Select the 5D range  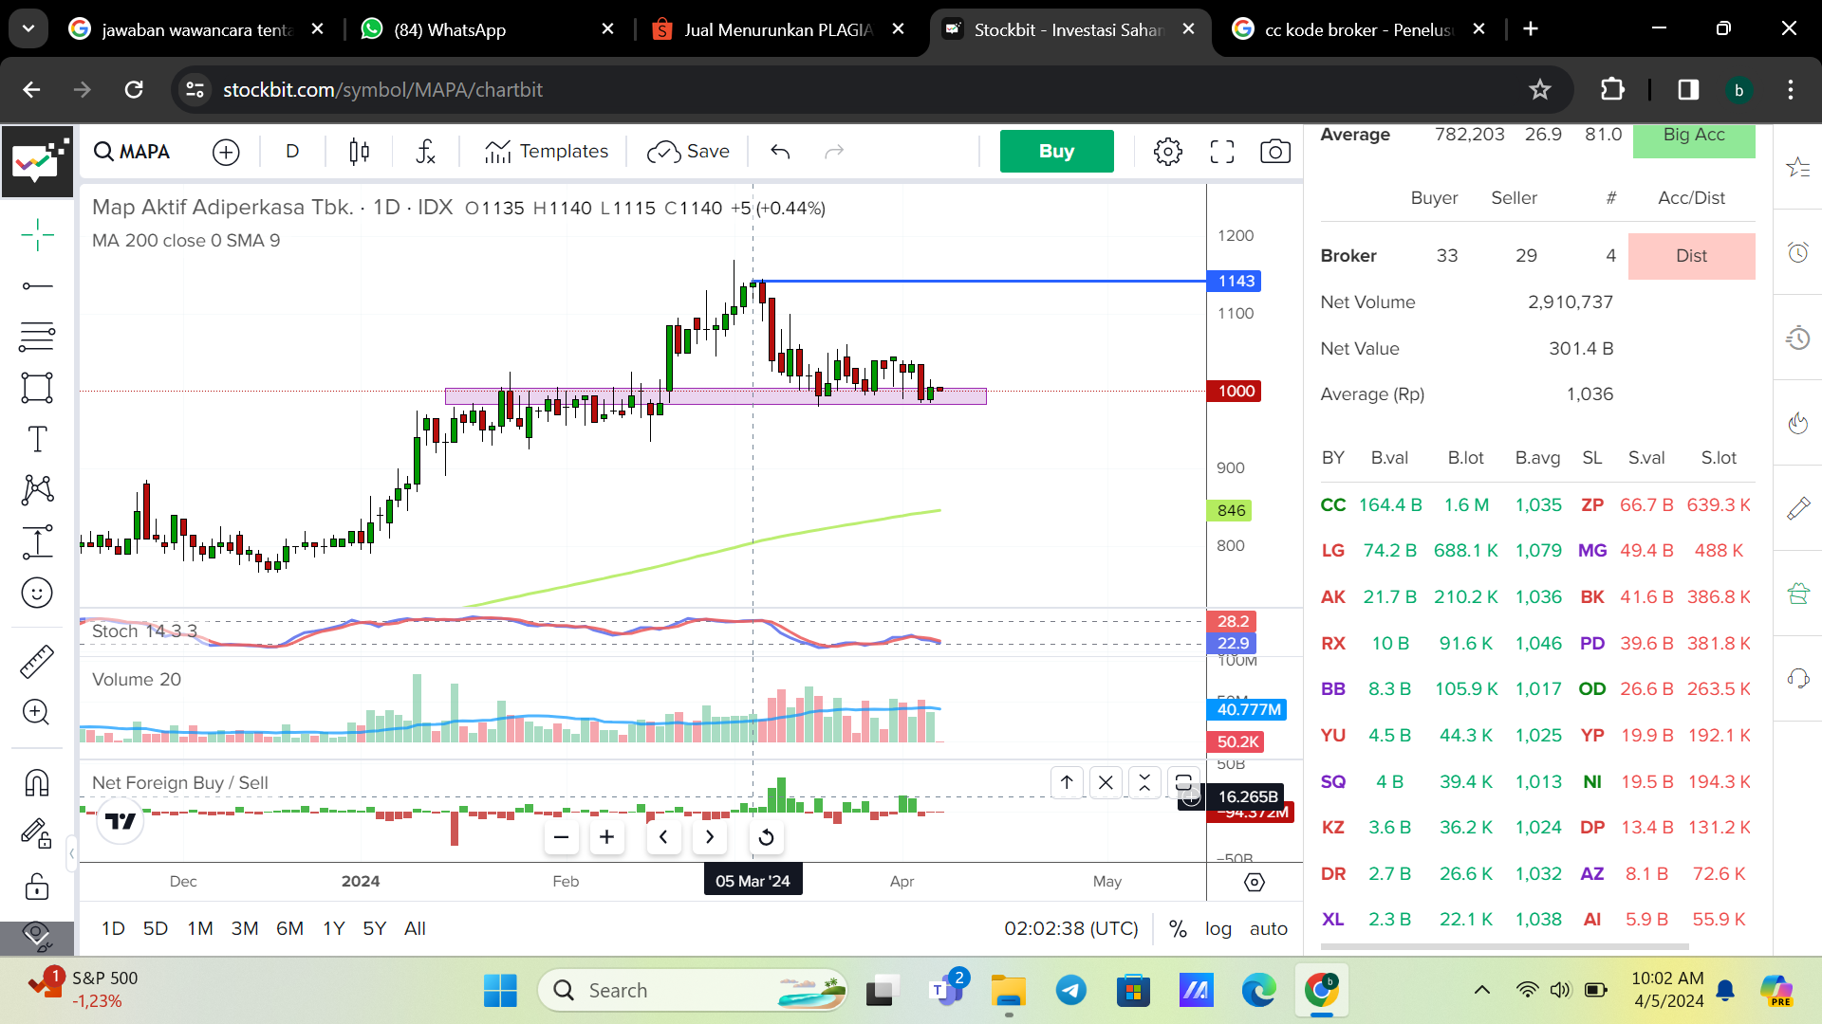156,928
